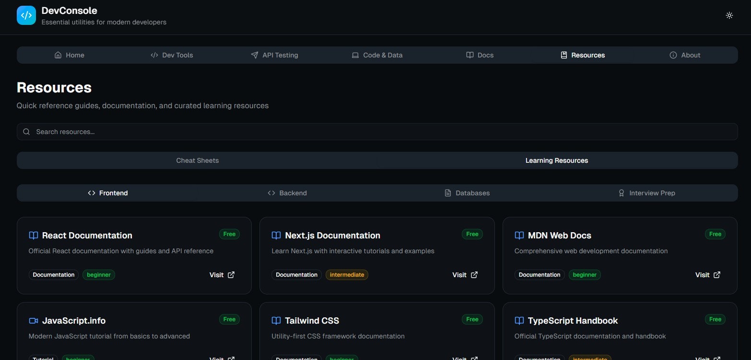Viewport: 751px width, 360px height.
Task: Toggle the intermediate tag on Next.js Documentation
Action: [x=347, y=274]
